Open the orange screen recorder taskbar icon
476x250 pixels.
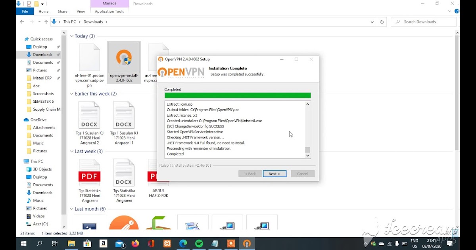(x=230, y=244)
